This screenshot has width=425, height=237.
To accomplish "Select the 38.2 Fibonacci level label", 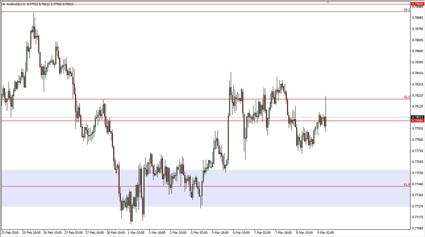I will [407, 10].
